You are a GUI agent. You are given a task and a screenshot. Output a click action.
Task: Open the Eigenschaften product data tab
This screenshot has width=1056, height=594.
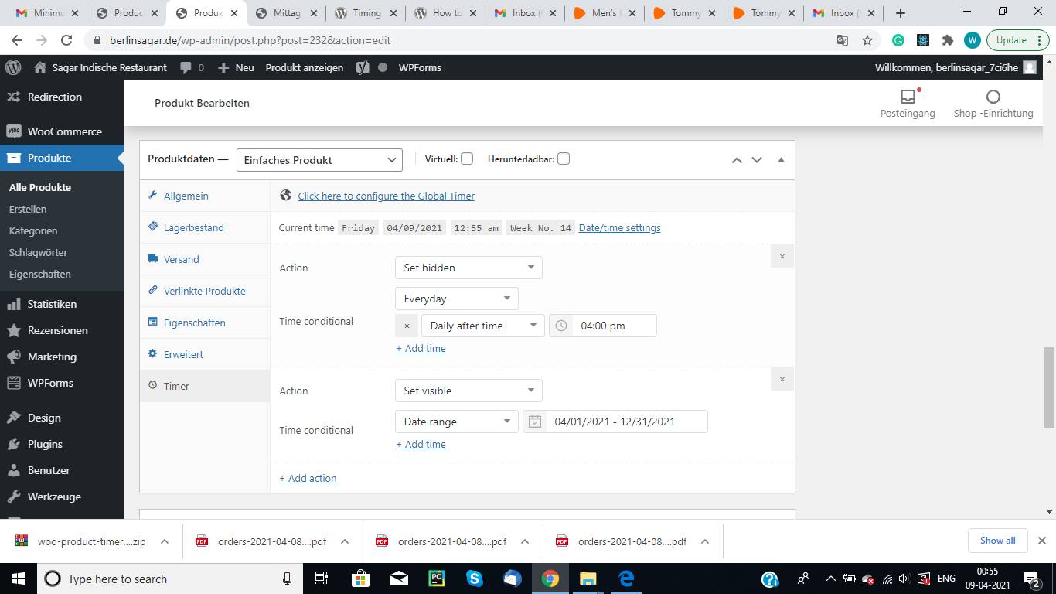(x=205, y=323)
